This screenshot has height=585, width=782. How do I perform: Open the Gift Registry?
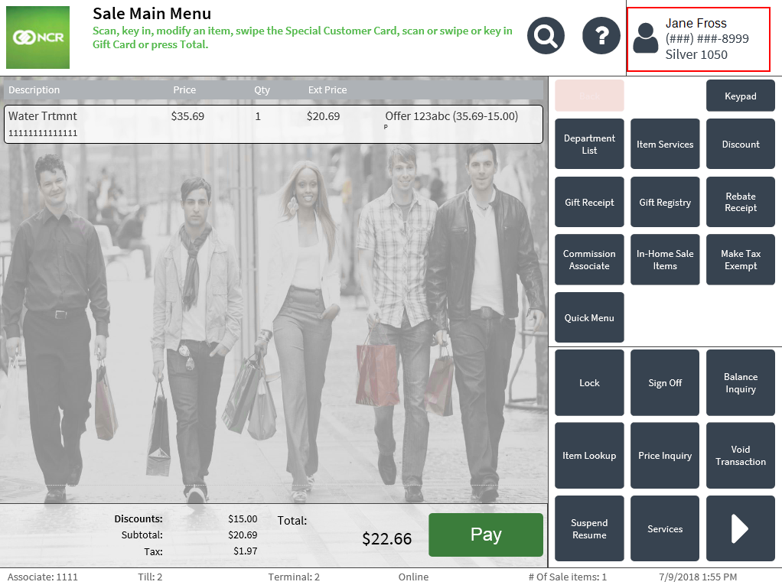coord(665,203)
